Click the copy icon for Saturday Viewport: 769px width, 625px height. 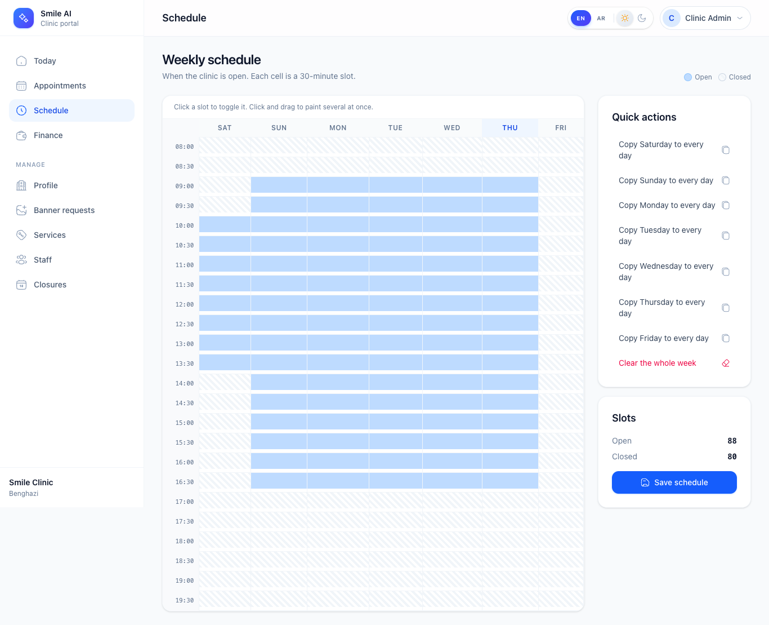click(x=726, y=150)
